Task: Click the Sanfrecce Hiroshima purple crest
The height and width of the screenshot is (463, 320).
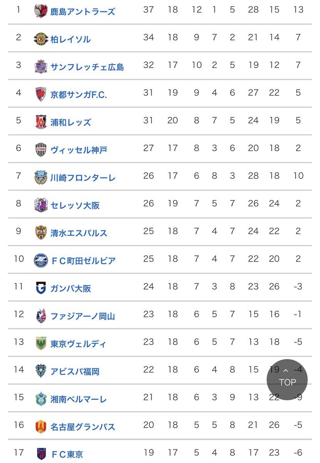Action: click(x=40, y=66)
